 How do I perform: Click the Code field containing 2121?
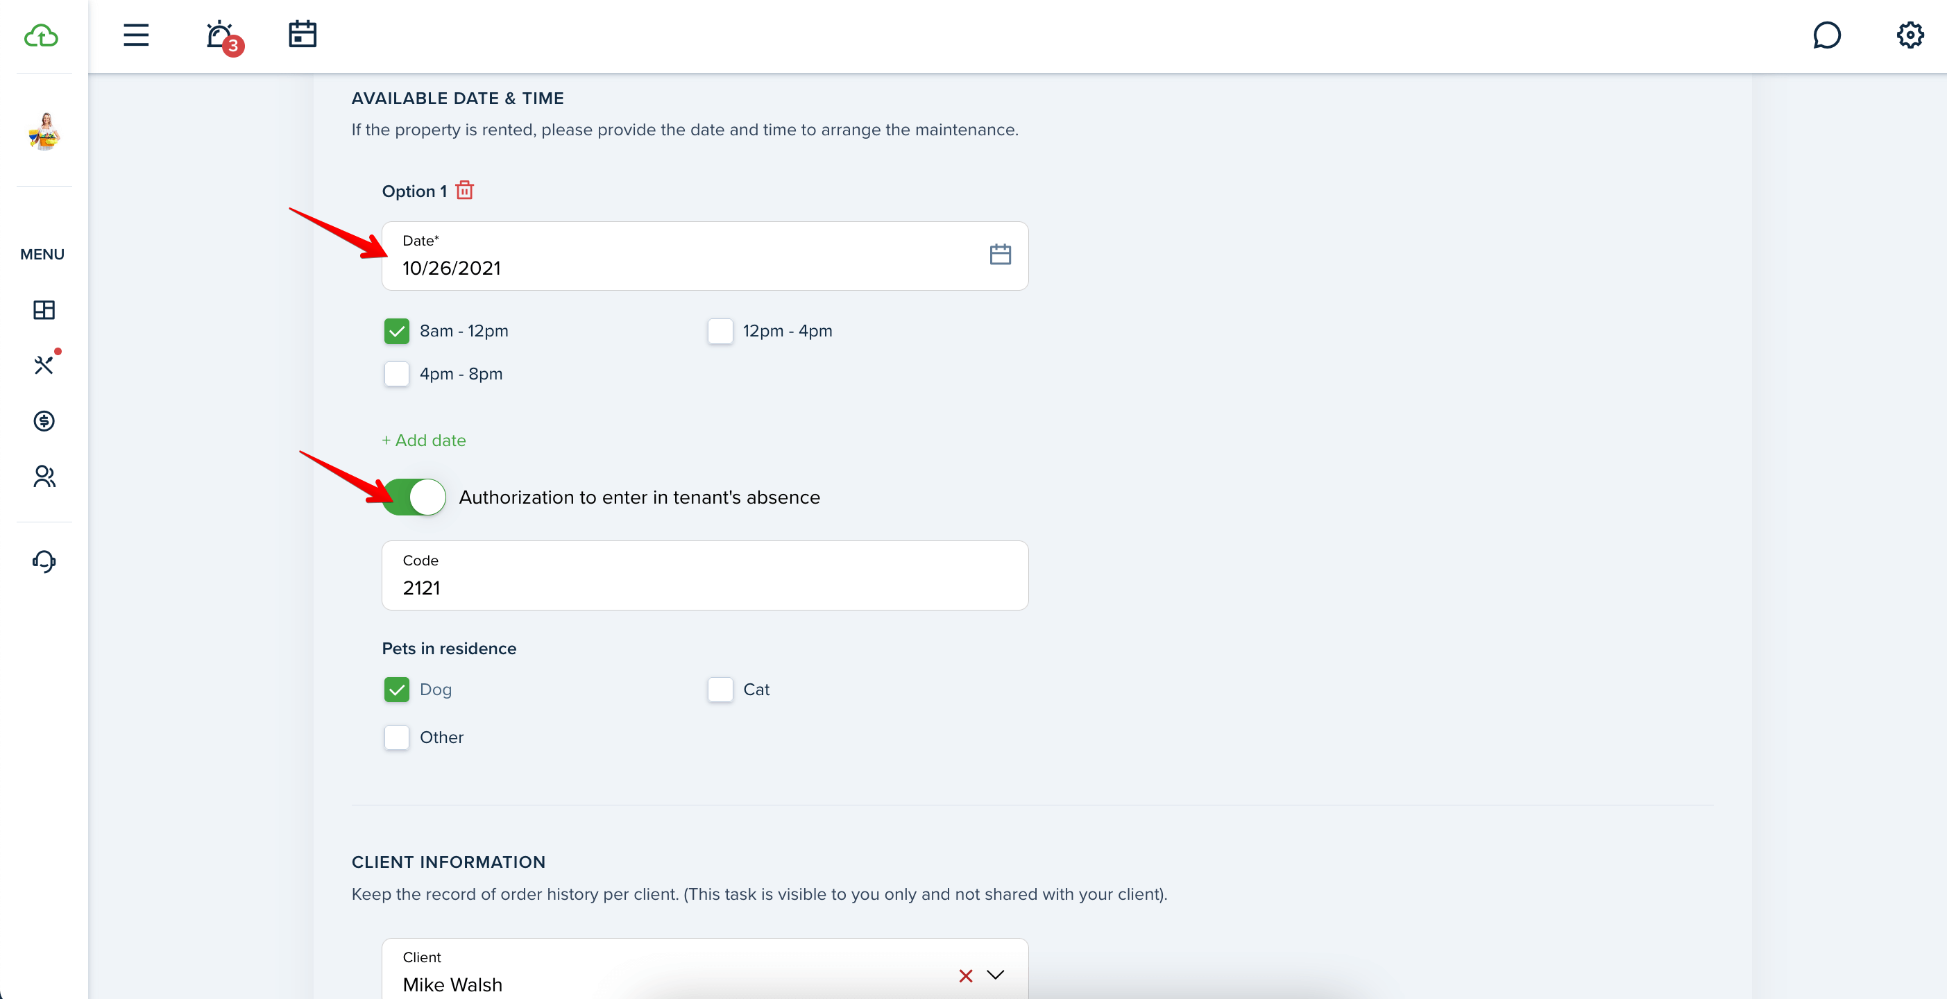704,576
